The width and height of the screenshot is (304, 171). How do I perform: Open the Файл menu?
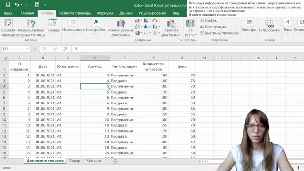[x=9, y=13]
